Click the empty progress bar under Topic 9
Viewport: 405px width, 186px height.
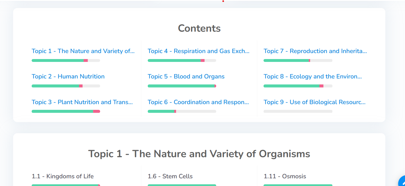click(x=298, y=111)
